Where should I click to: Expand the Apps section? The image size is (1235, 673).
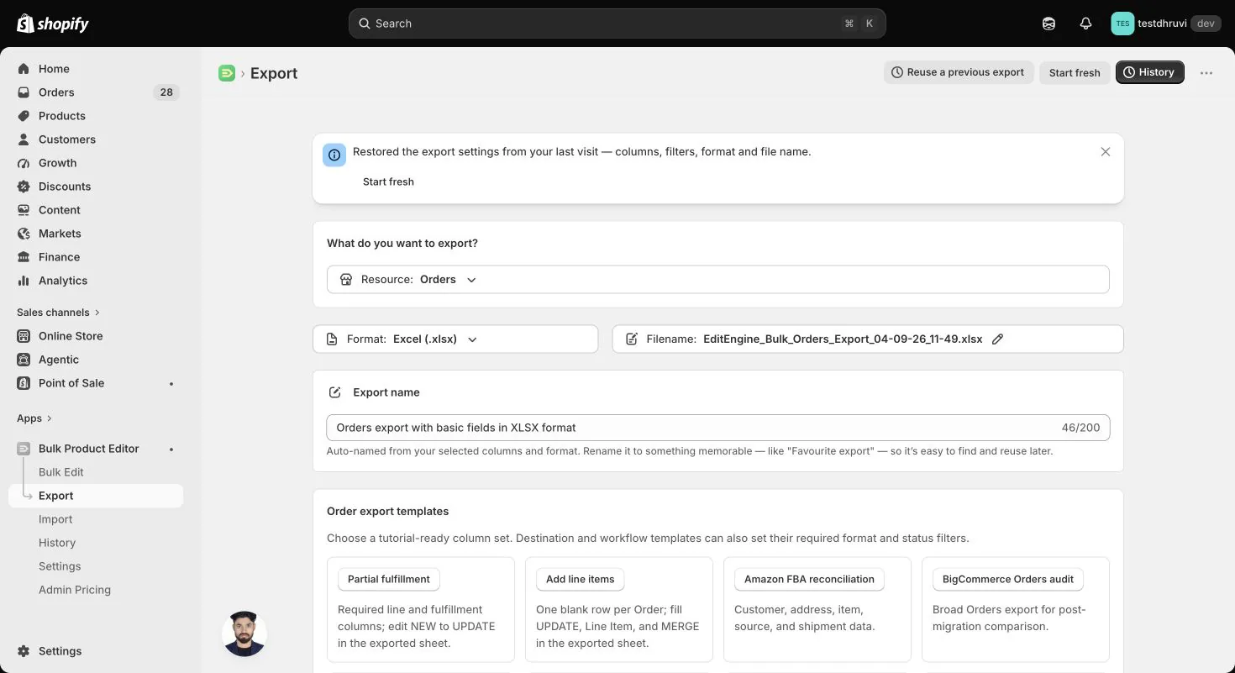(34, 418)
